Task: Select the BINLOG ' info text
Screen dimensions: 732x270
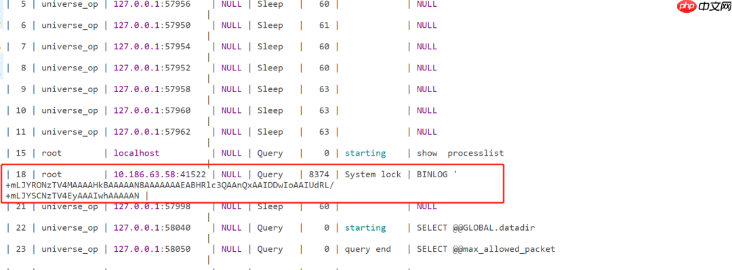Action: 437,175
